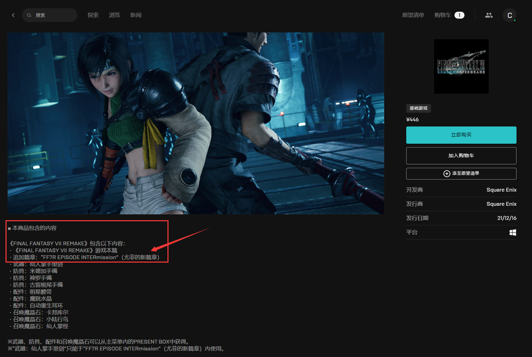Select the line 召唤魔晶石：小陆行鸟
Screen dimensions: 532x357
pyautogui.click(x=39, y=319)
